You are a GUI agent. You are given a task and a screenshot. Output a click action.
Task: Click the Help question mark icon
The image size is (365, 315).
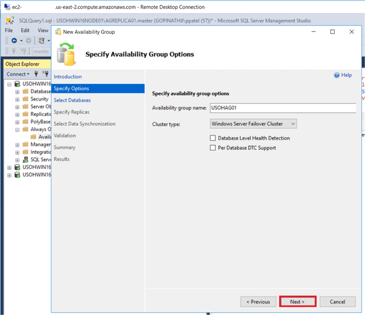336,75
